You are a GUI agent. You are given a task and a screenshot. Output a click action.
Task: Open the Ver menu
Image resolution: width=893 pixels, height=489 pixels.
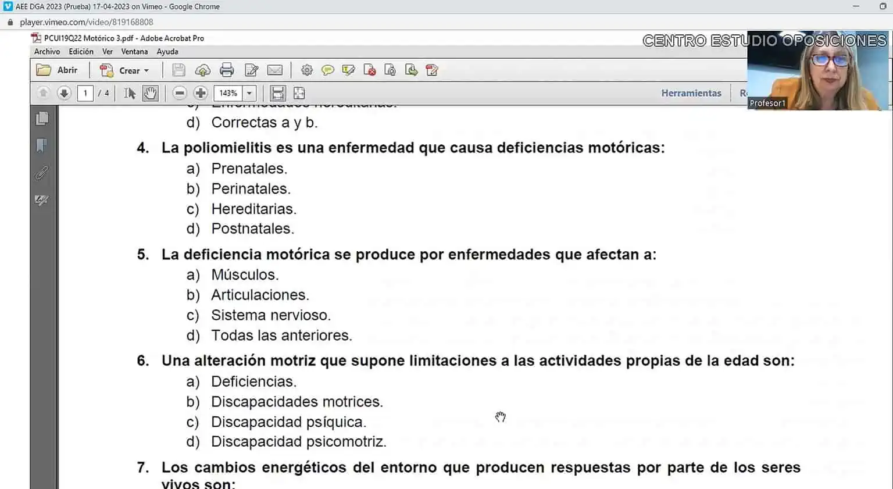[108, 52]
